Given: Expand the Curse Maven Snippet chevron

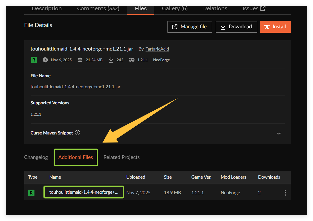Looking at the screenshot, I should [x=279, y=133].
